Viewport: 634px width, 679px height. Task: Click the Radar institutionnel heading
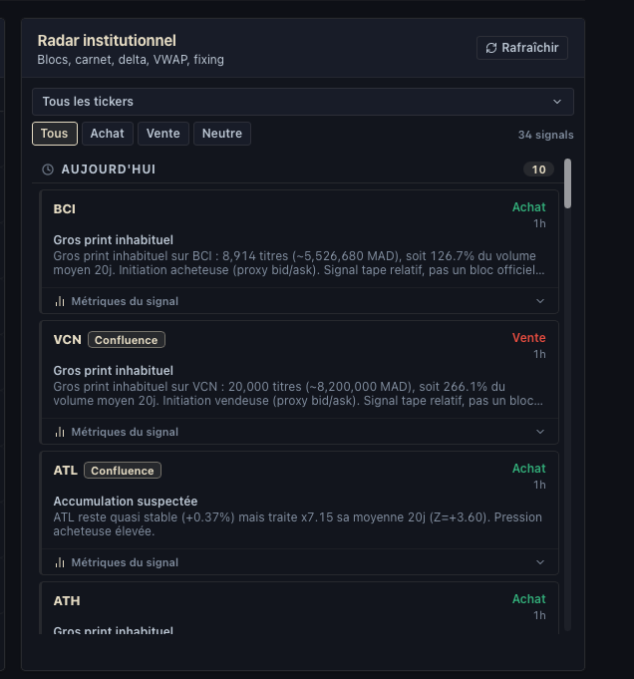pyautogui.click(x=107, y=41)
